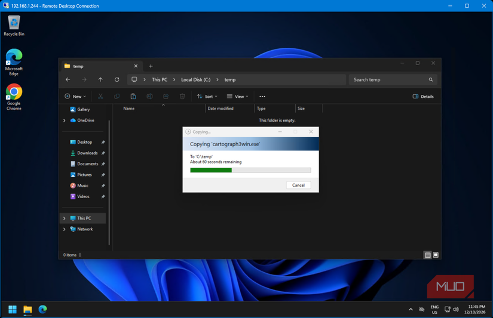This screenshot has width=493, height=318.
Task: Switch to the details list view icon
Action: [428, 255]
